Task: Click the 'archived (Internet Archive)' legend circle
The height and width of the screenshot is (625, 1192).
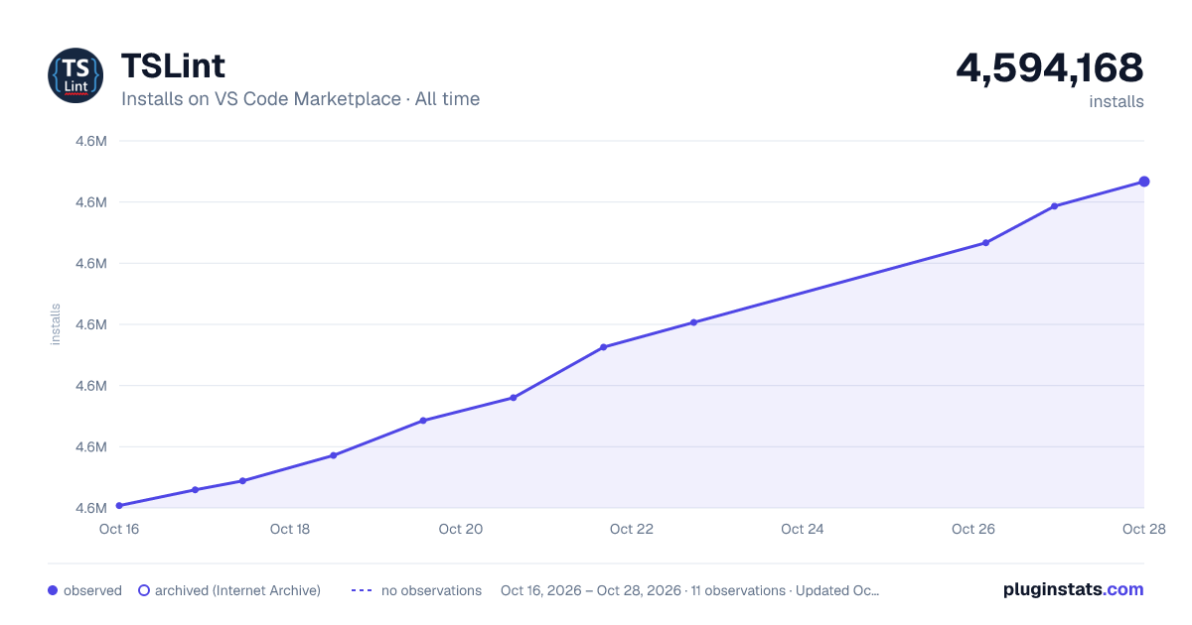Action: (144, 590)
